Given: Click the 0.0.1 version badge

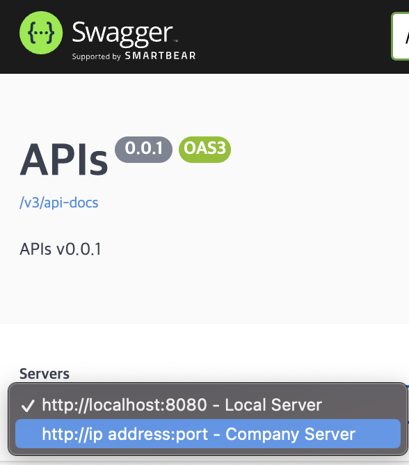Looking at the screenshot, I should pyautogui.click(x=143, y=149).
